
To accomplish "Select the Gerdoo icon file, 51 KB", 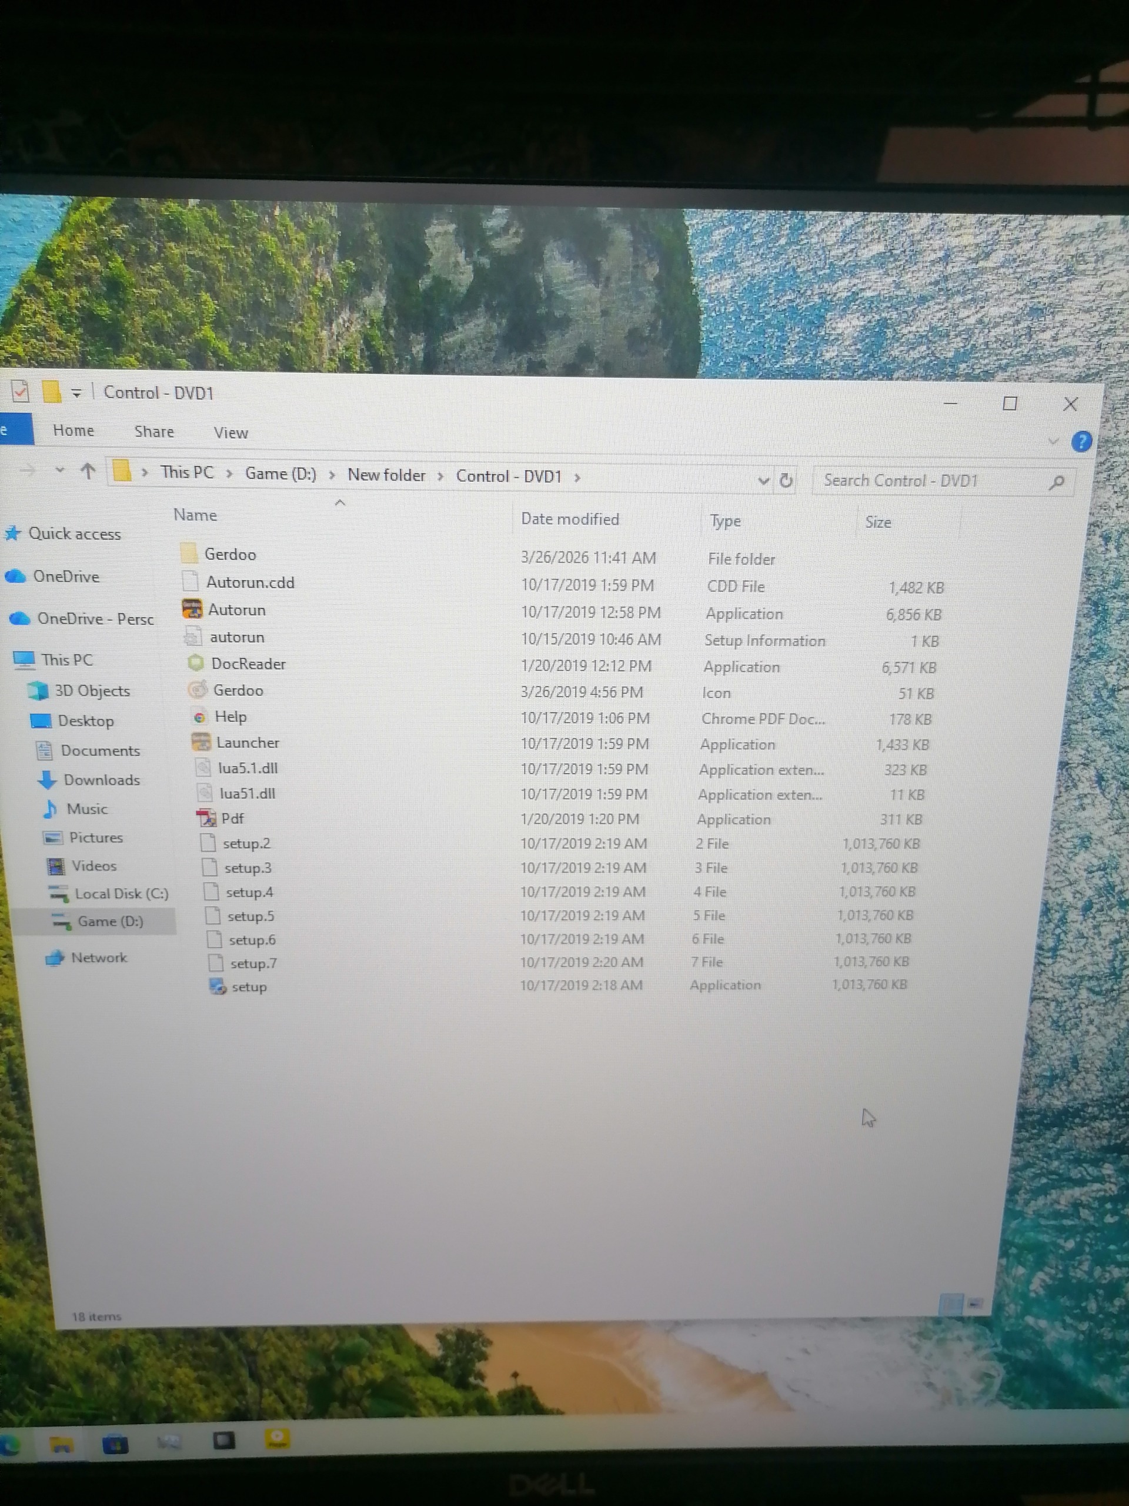I will point(198,689).
